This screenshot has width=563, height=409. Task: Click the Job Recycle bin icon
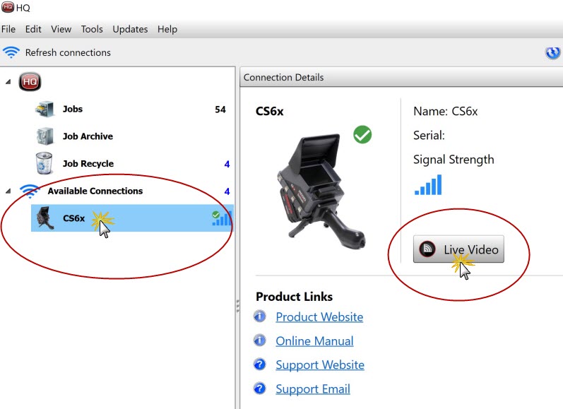point(45,163)
